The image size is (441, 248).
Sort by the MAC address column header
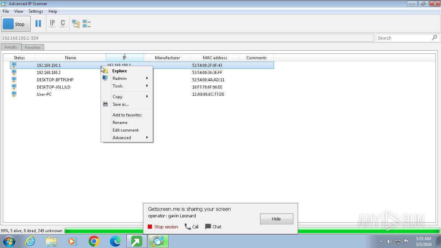215,58
